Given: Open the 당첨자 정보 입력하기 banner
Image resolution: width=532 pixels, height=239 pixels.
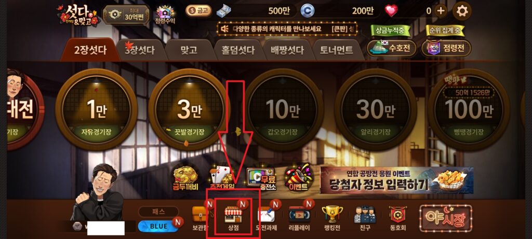Looking at the screenshot, I should (x=396, y=180).
